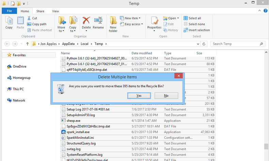Open Properties from the ribbon
269x161 pixels.
(x=154, y=22)
